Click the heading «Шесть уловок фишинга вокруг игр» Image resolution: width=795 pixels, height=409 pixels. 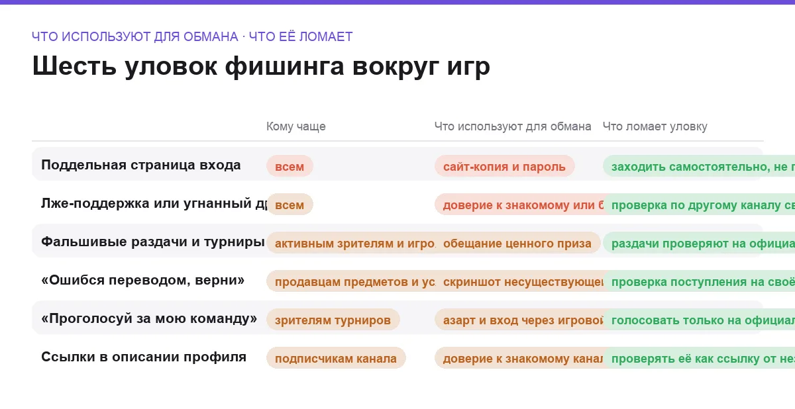pyautogui.click(x=261, y=66)
